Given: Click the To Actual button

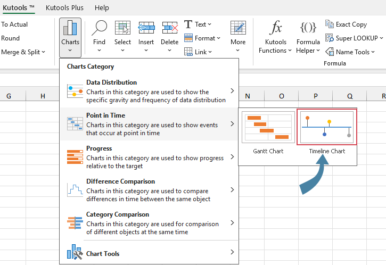Looking at the screenshot, I should point(14,24).
